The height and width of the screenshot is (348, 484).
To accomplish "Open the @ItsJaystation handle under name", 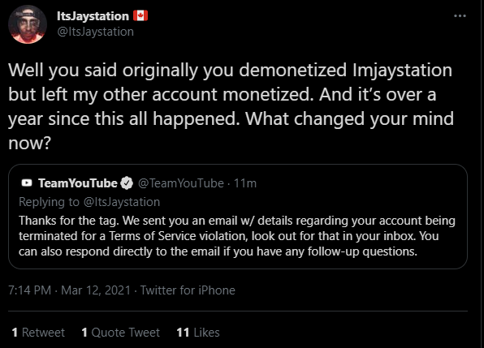I will [x=95, y=32].
